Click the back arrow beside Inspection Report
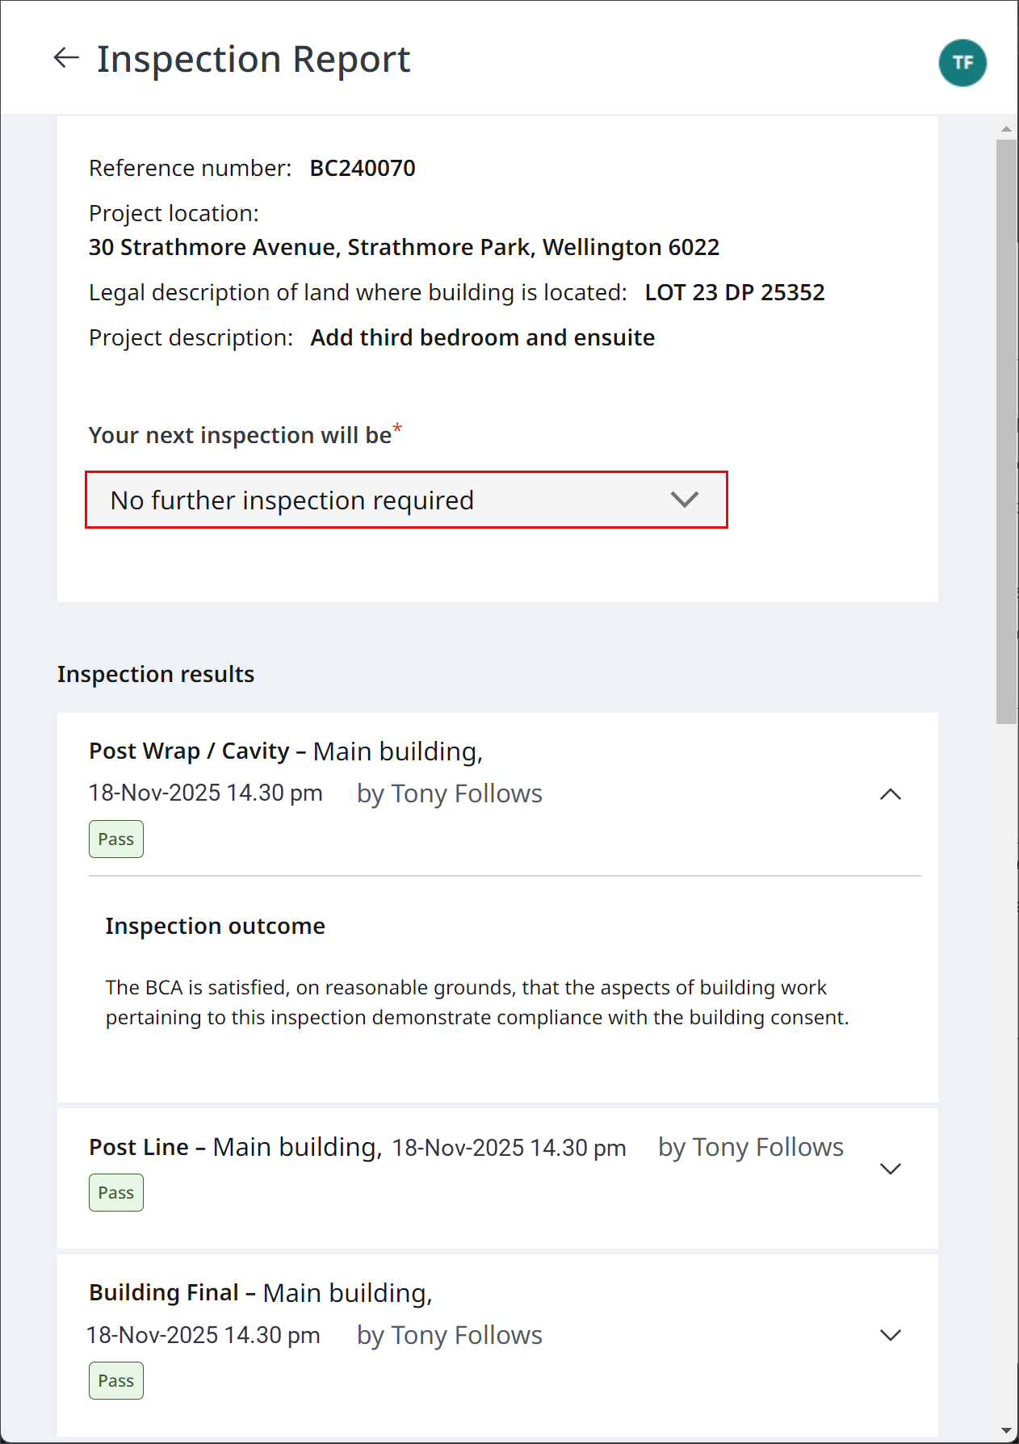1019x1444 pixels. [66, 58]
